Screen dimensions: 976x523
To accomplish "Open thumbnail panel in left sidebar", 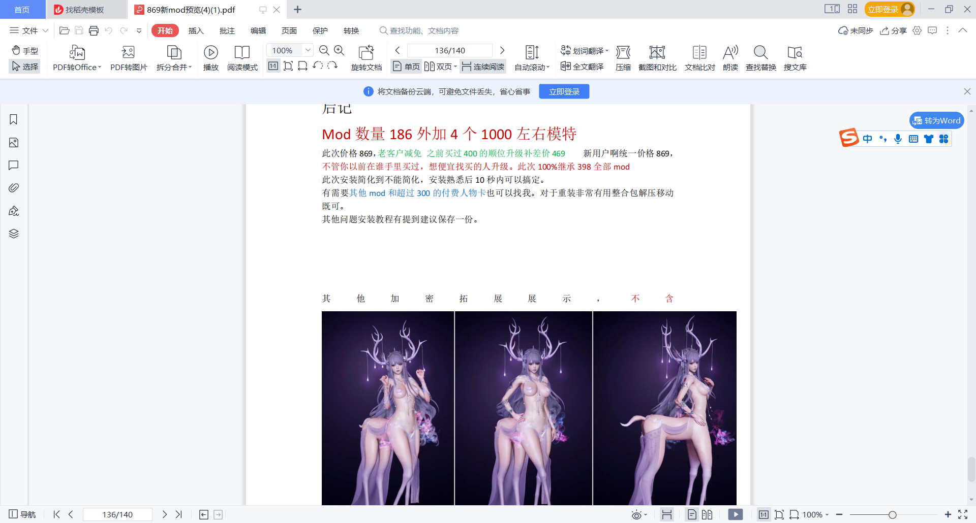I will [14, 143].
